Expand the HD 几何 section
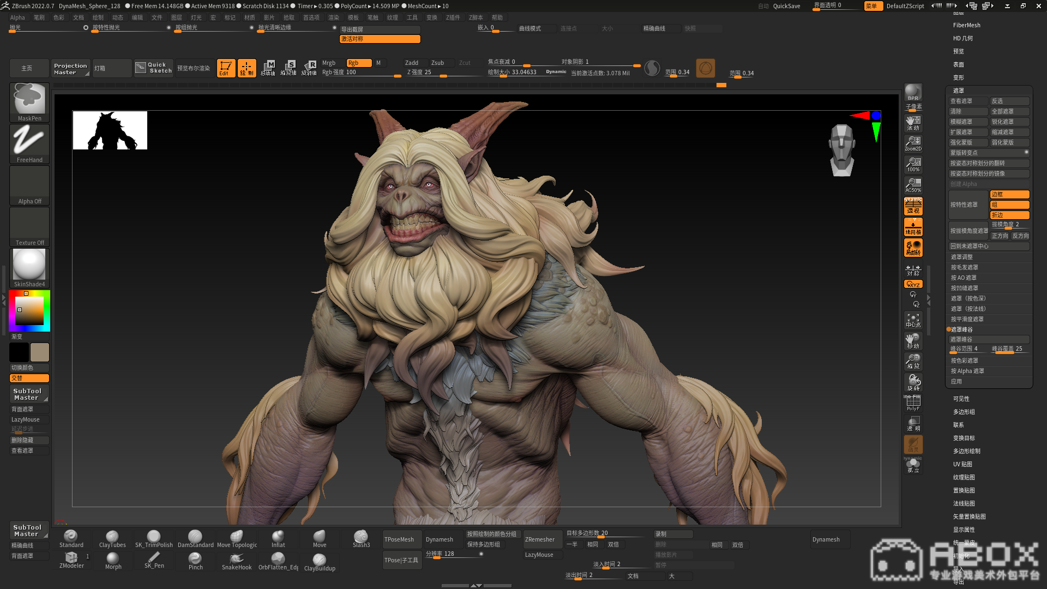The height and width of the screenshot is (589, 1047). coord(962,39)
